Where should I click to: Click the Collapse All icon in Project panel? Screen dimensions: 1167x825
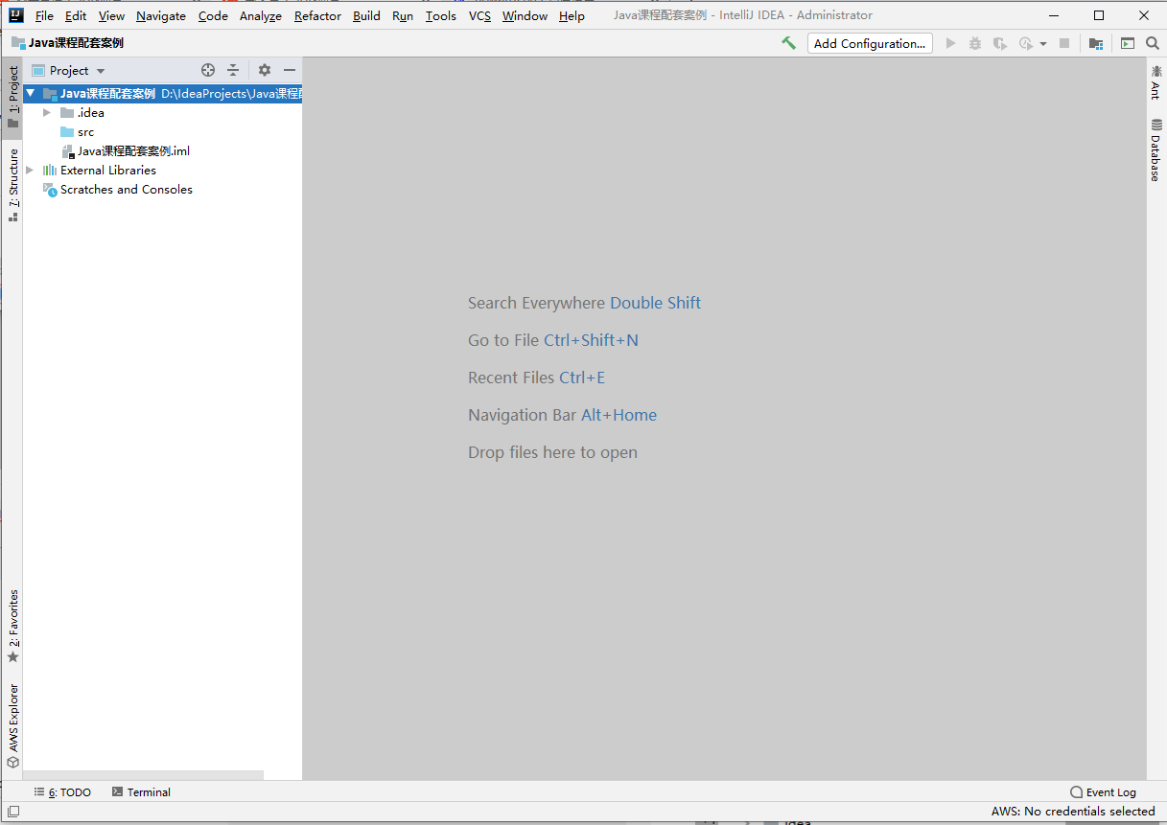pyautogui.click(x=233, y=70)
